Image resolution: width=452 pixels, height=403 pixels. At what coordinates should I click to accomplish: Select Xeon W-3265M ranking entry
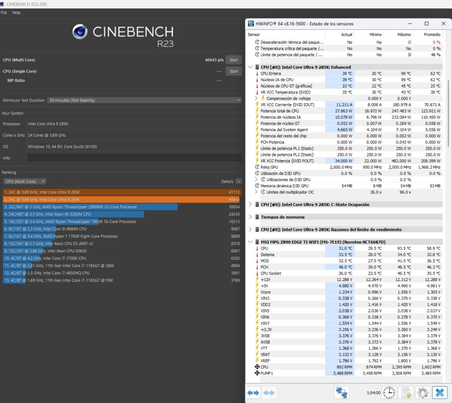coord(122,214)
